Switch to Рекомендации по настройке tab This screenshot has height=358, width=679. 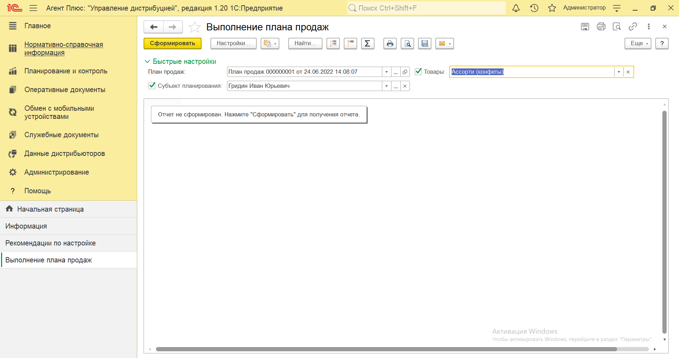point(69,243)
